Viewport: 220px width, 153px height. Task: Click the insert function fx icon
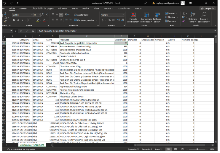click(x=34, y=31)
